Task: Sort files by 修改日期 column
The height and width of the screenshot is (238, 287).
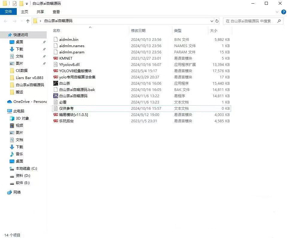Action: point(138,31)
